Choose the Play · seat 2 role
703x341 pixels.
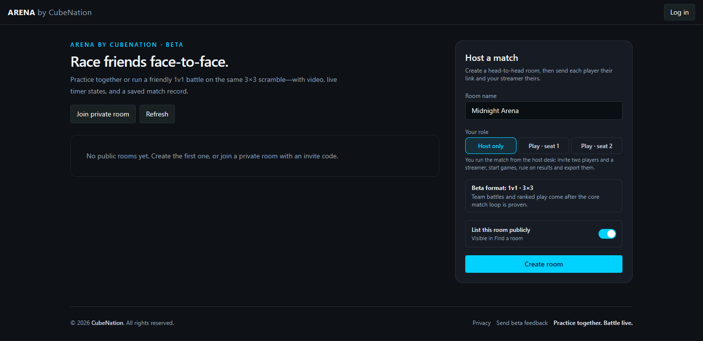click(597, 146)
